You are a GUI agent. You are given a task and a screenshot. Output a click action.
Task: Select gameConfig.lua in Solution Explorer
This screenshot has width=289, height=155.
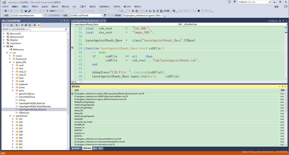point(26,94)
